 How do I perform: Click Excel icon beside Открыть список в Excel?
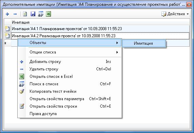[22, 76]
